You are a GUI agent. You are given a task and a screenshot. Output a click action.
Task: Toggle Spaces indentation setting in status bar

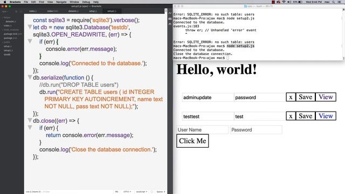pos(161,192)
